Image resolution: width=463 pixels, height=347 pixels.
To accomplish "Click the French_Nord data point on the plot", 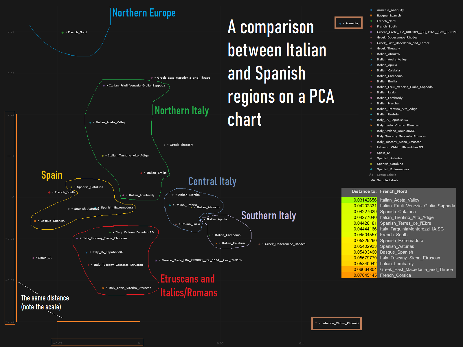I will (63, 33).
